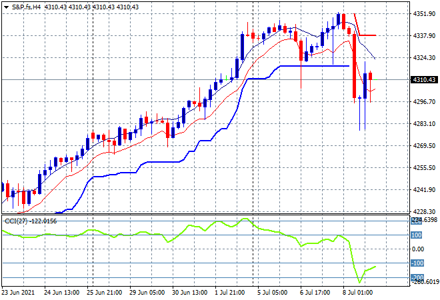Click the 23 Jun 2021 date label
This screenshot has width=440, height=300.
pos(18,293)
